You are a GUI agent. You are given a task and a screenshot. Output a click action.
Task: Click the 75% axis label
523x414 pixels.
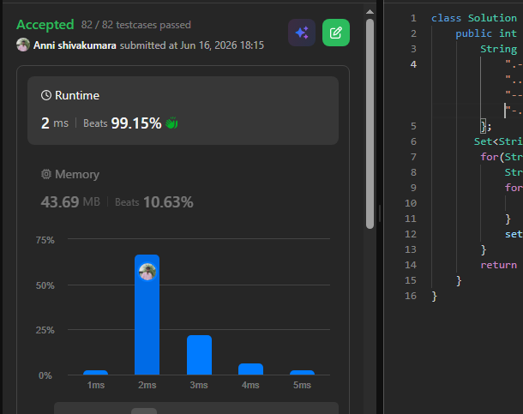tap(45, 240)
